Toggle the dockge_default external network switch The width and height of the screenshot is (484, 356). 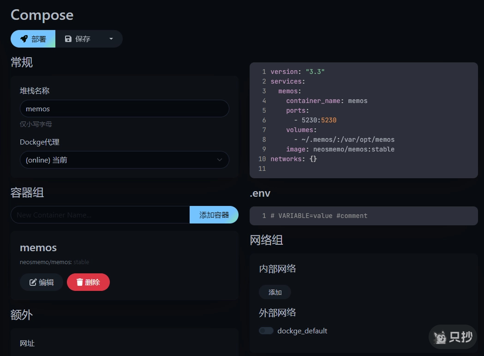[x=266, y=331]
